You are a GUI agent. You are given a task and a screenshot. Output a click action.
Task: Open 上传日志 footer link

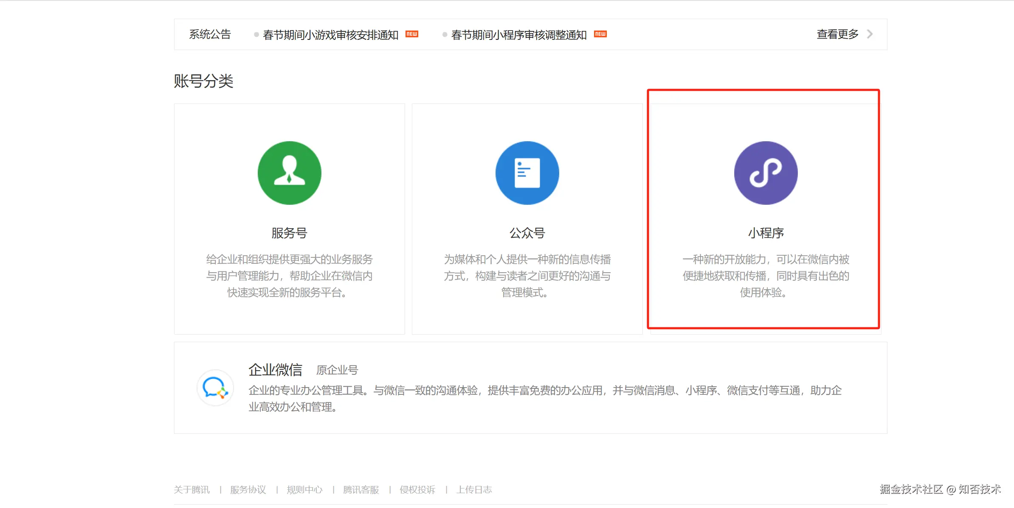click(474, 490)
